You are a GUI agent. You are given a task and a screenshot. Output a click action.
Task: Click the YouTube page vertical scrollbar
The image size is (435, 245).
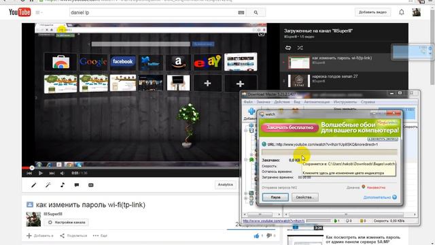(x=432, y=47)
